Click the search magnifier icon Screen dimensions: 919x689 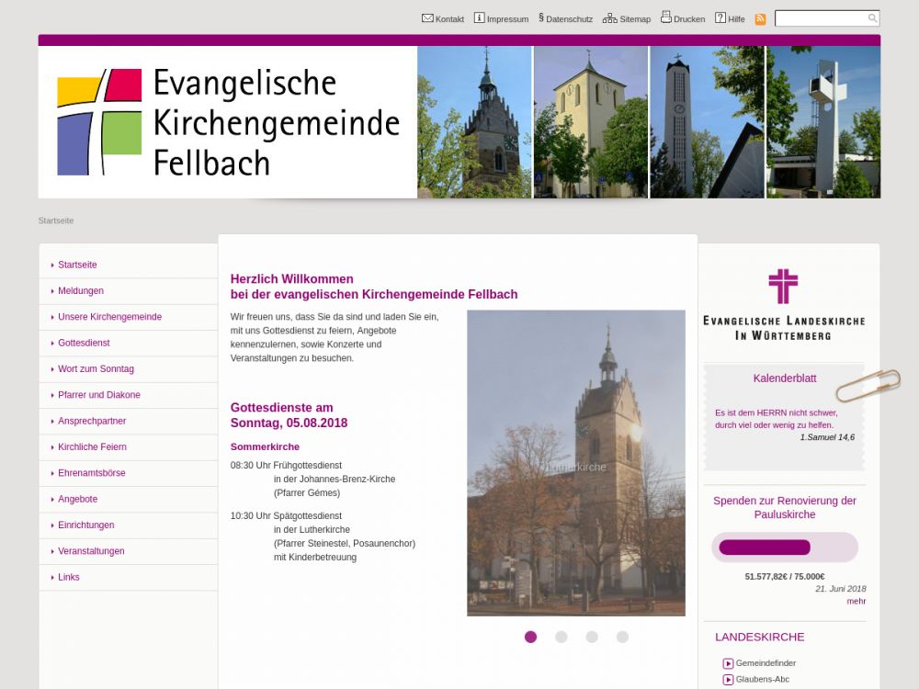[x=872, y=18]
